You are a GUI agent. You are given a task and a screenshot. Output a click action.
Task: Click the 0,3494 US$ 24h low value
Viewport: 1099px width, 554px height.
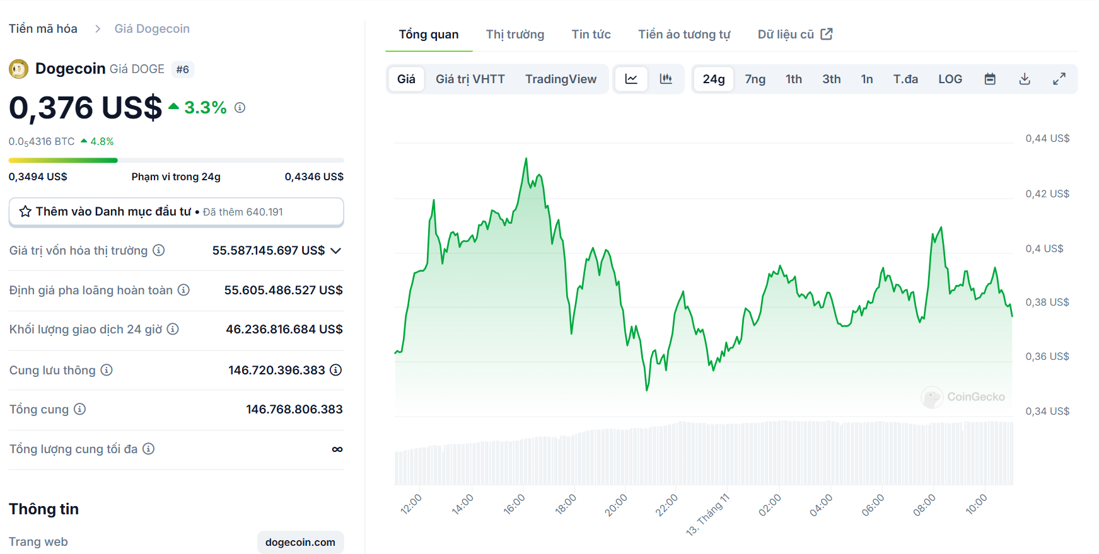pos(38,177)
